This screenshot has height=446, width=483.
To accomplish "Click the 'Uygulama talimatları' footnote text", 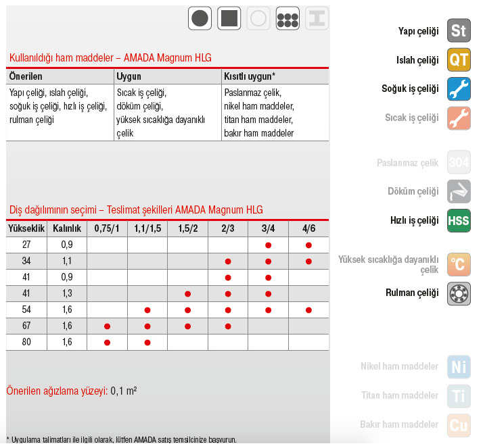I will 121,439.
